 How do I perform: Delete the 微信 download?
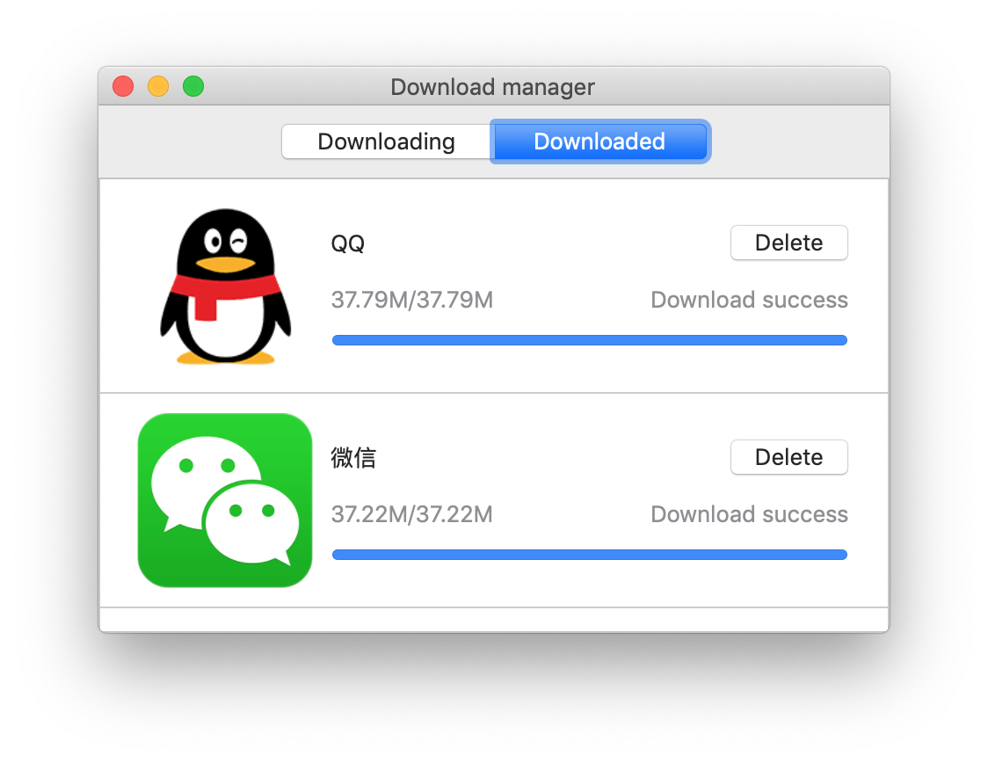coord(788,457)
